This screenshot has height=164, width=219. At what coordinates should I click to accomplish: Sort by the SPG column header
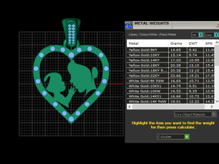pos(209,43)
